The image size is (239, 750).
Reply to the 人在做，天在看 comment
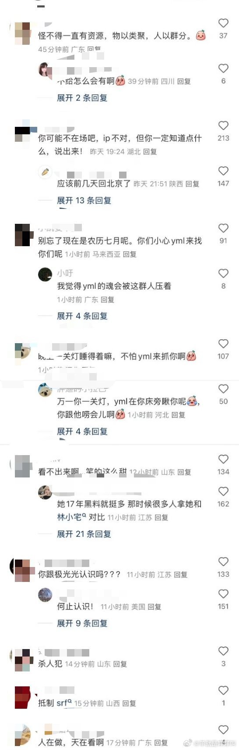[161, 743]
